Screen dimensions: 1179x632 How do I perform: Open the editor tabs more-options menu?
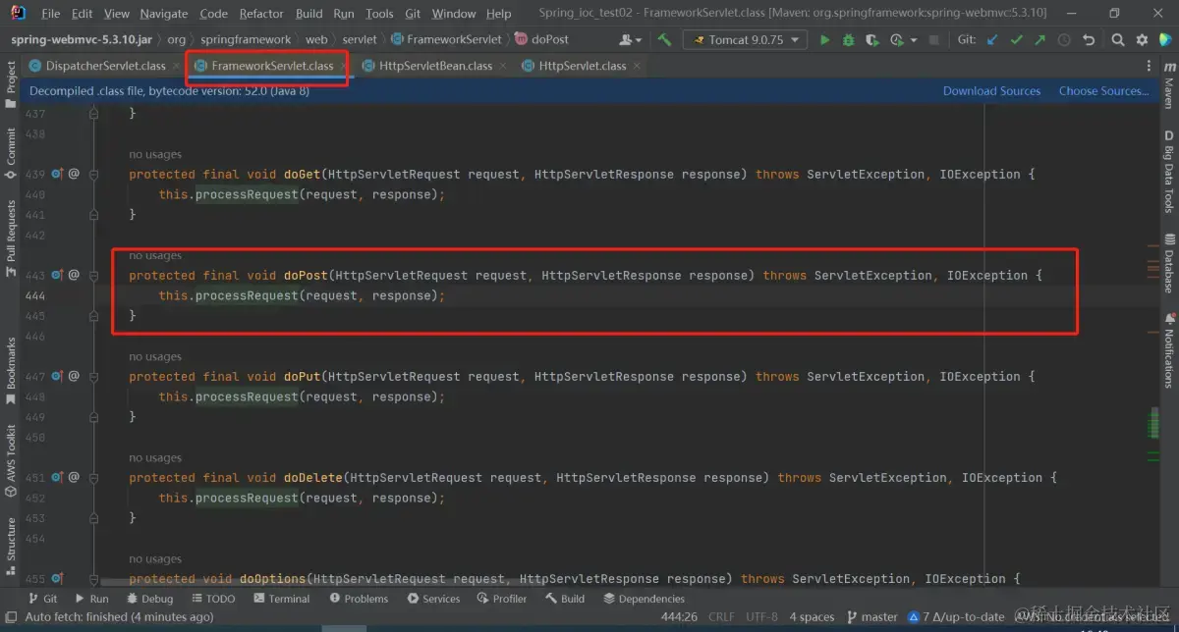(1150, 66)
